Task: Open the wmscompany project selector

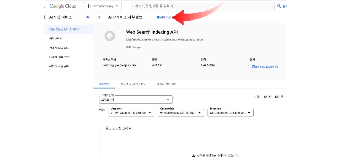Action: [103, 6]
